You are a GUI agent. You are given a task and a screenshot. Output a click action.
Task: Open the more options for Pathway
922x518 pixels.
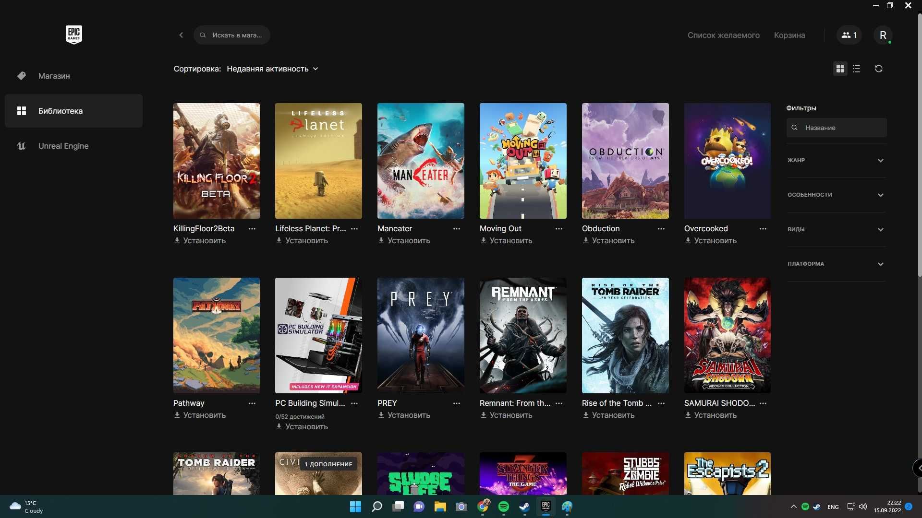tap(252, 403)
